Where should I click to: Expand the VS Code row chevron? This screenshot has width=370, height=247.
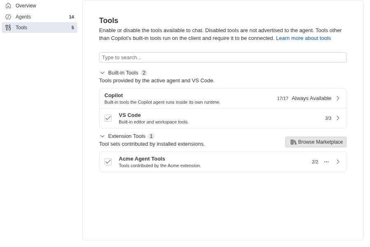point(338,118)
